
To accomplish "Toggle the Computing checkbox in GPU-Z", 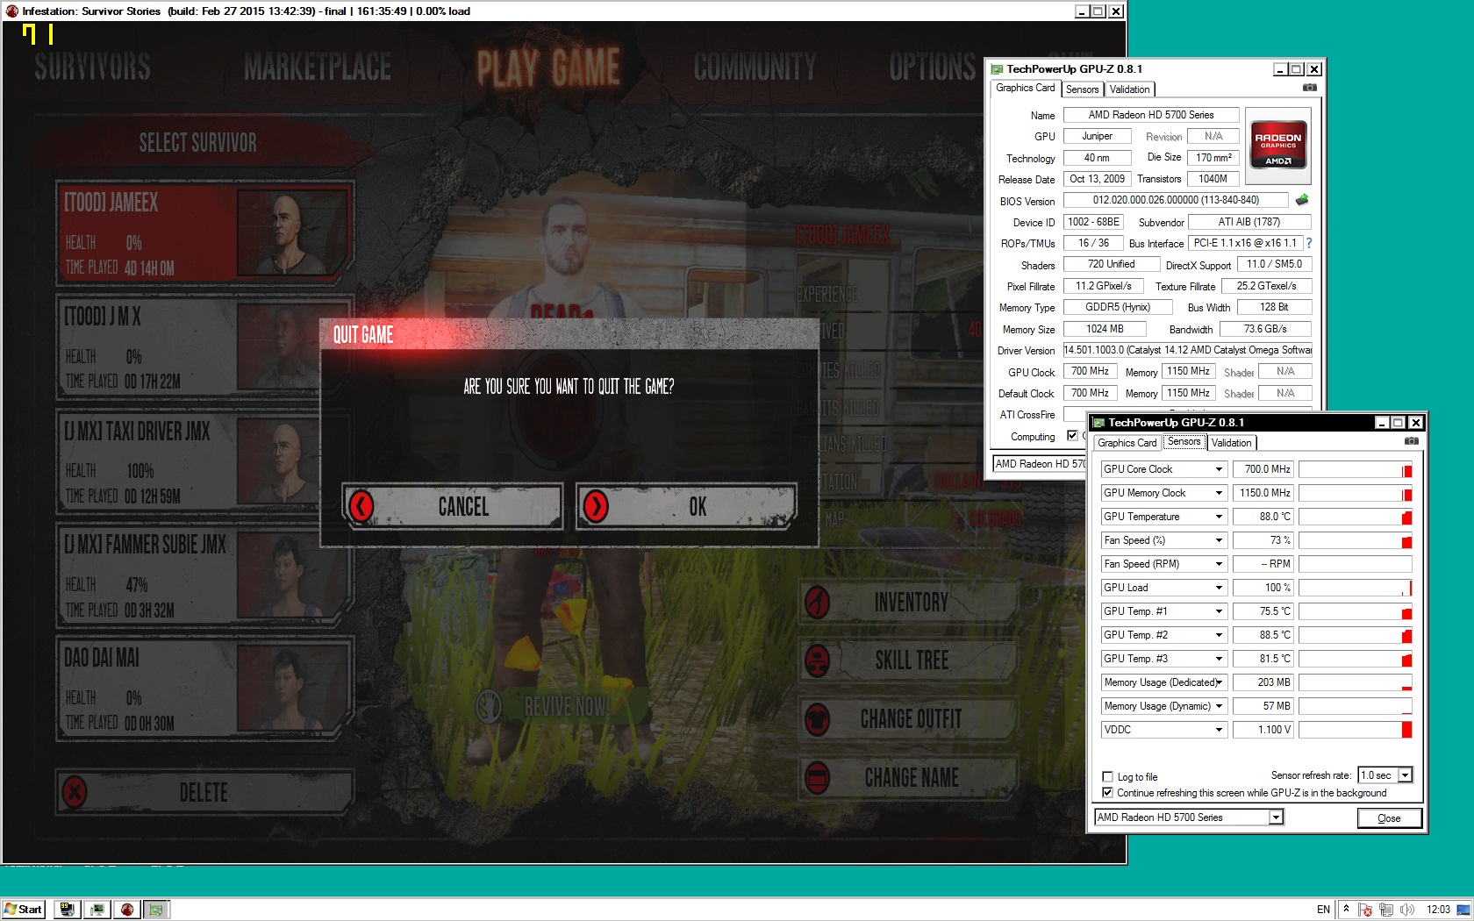I will [x=1072, y=435].
